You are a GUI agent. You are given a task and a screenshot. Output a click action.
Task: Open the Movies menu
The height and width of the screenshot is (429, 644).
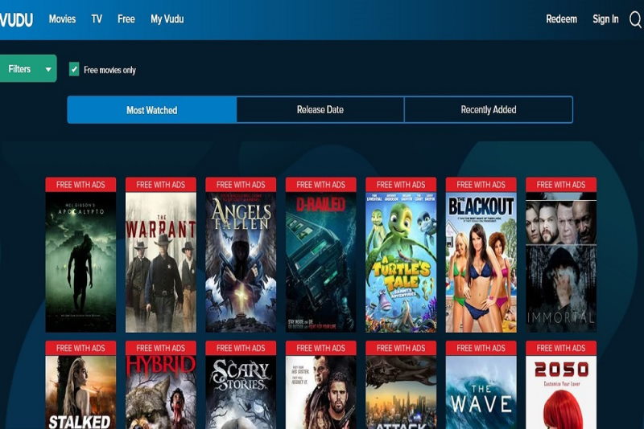coord(62,19)
